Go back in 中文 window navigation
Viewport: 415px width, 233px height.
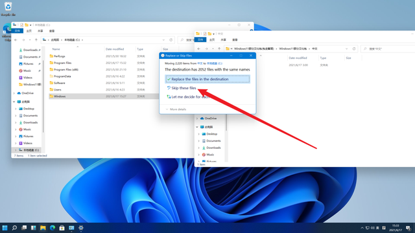tap(199, 49)
